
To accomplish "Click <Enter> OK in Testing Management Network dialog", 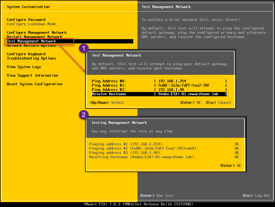I will click(230, 165).
